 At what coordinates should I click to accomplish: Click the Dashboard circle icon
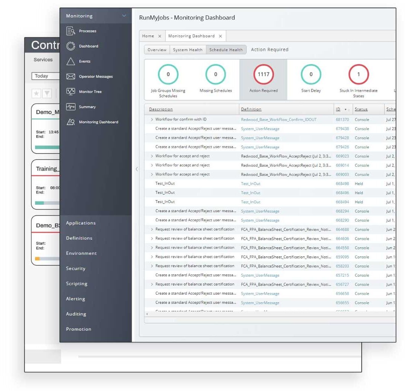pyautogui.click(x=71, y=46)
